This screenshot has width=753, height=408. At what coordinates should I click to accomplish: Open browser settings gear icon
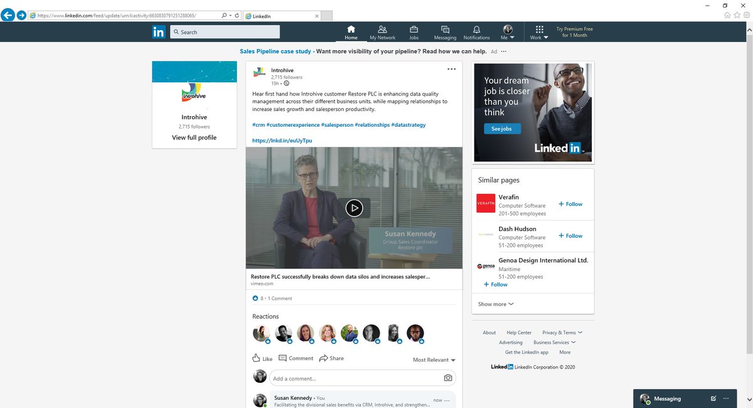[746, 15]
